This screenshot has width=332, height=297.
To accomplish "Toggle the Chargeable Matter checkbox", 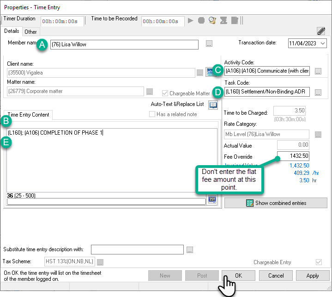I will (165, 93).
